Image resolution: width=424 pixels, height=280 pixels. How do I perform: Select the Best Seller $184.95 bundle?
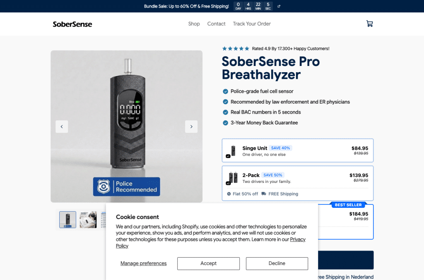[346, 222]
